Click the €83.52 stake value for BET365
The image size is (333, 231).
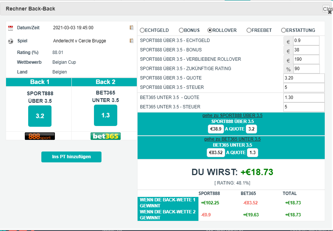pyautogui.click(x=216, y=153)
